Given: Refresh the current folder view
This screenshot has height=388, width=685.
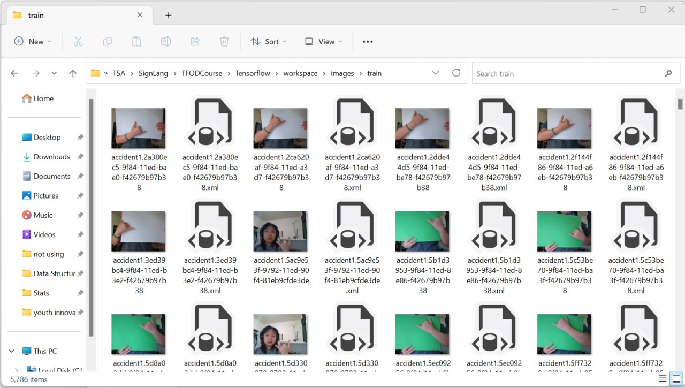Looking at the screenshot, I should pyautogui.click(x=456, y=73).
